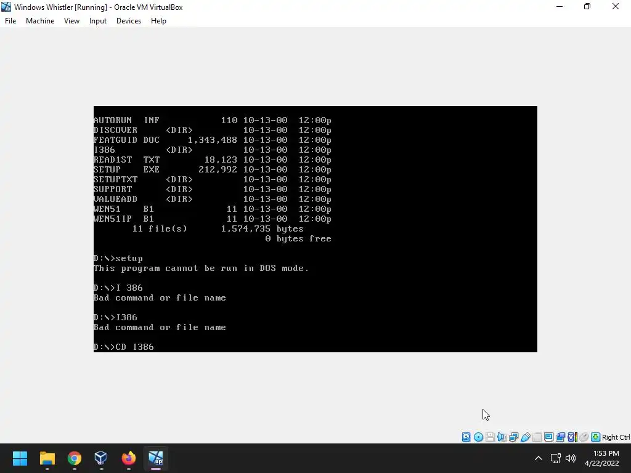Click the 'D:\>setup' command line
This screenshot has height=473, width=631.
point(118,258)
